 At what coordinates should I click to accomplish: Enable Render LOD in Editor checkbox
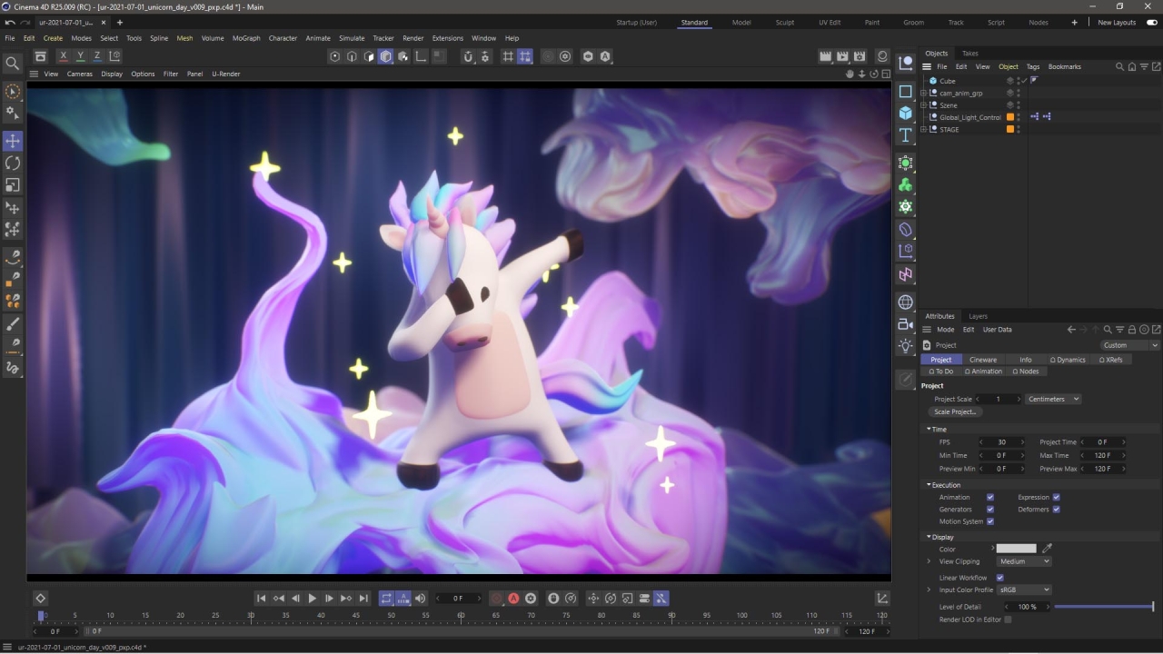(1008, 619)
